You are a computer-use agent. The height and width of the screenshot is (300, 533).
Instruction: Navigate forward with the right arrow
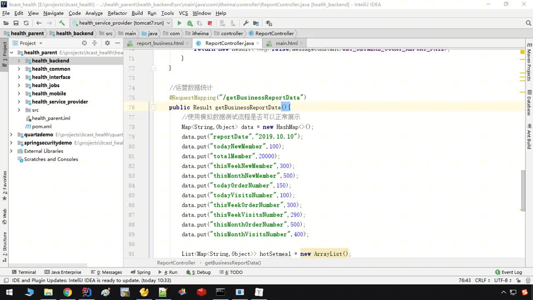(x=49, y=23)
